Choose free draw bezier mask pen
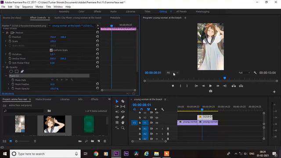 (22, 72)
